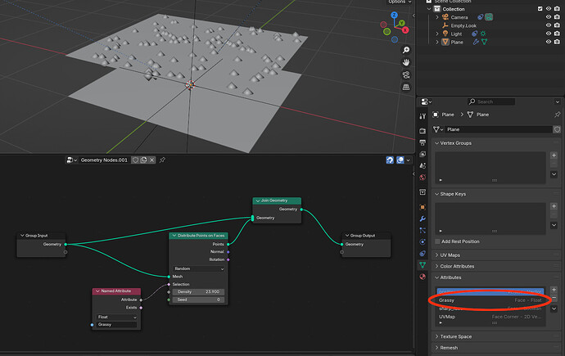The height and width of the screenshot is (356, 565).
Task: Expand the UV Maps panel
Action: click(436, 255)
